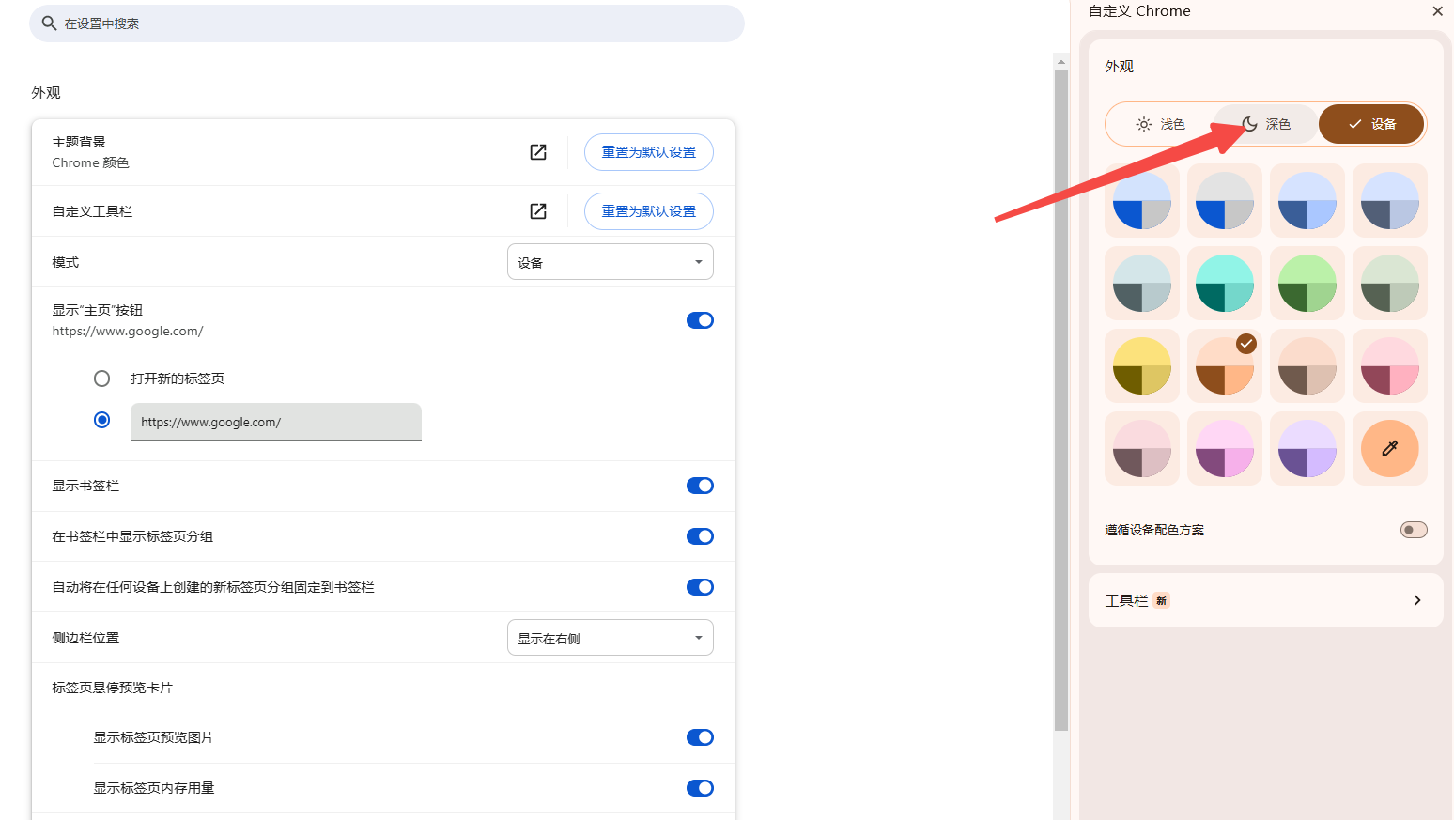Open the 侧边栏位置 dropdown
The image size is (1454, 820).
pyautogui.click(x=611, y=638)
